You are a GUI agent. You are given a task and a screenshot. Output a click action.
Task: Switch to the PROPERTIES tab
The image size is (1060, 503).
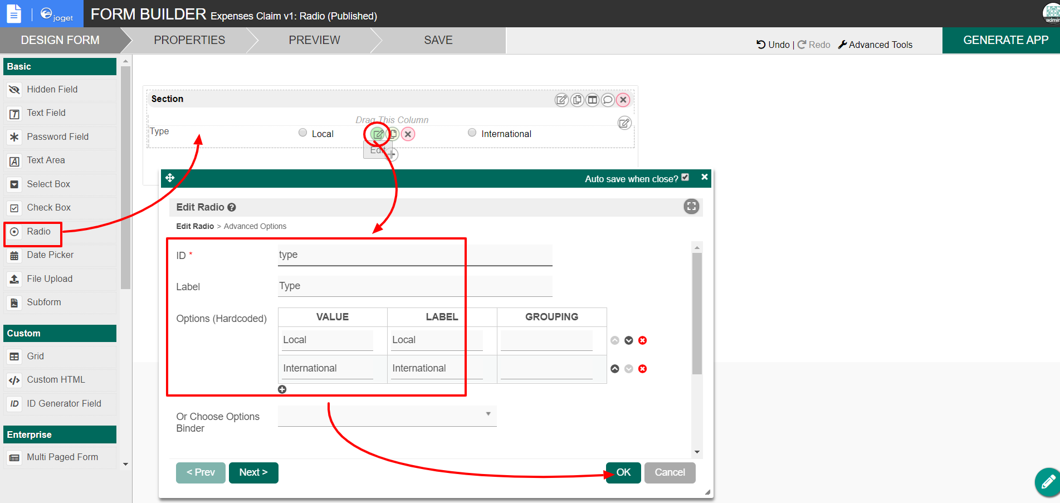click(189, 40)
